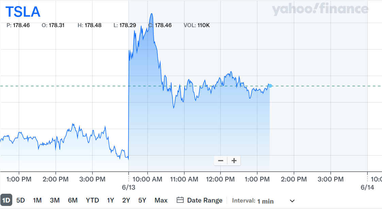Switch to the 5D range

21,200
